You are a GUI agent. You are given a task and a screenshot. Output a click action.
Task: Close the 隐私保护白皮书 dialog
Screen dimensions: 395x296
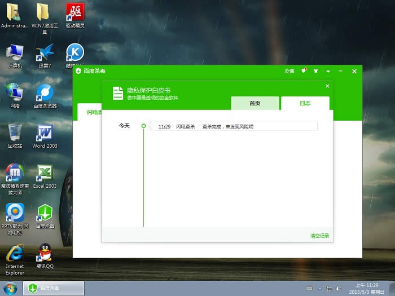click(327, 86)
